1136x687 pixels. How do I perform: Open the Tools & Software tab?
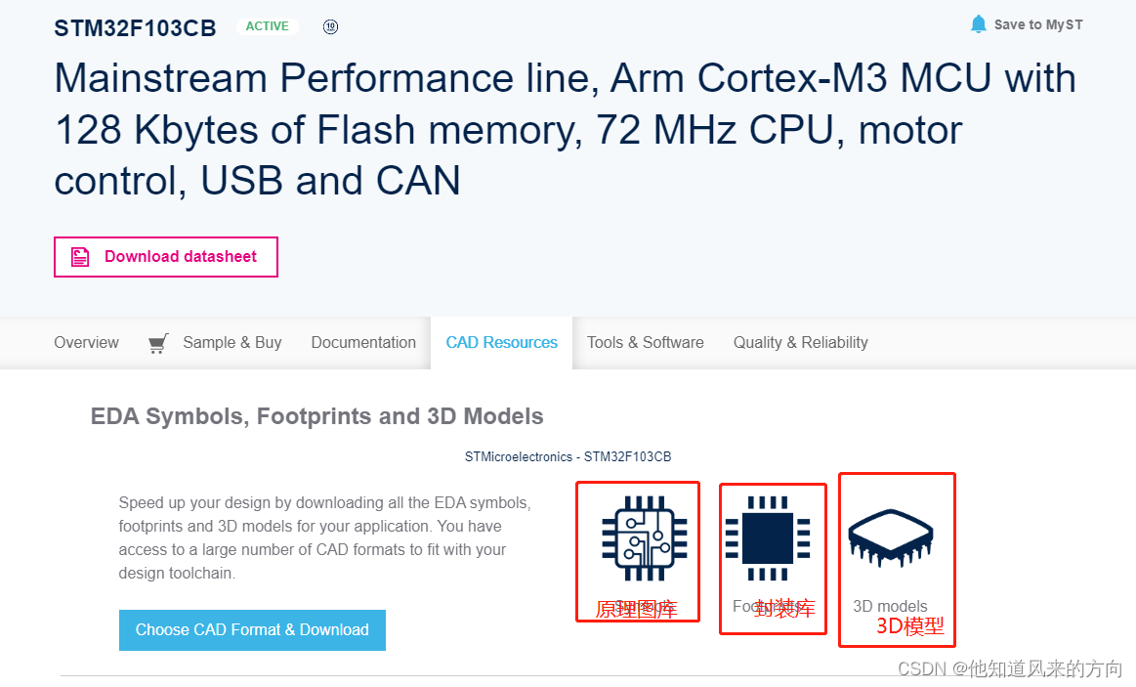pos(645,343)
